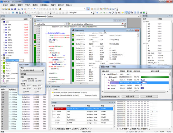Switch to the main.c tab
This screenshot has width=173, height=133.
click(51, 16)
